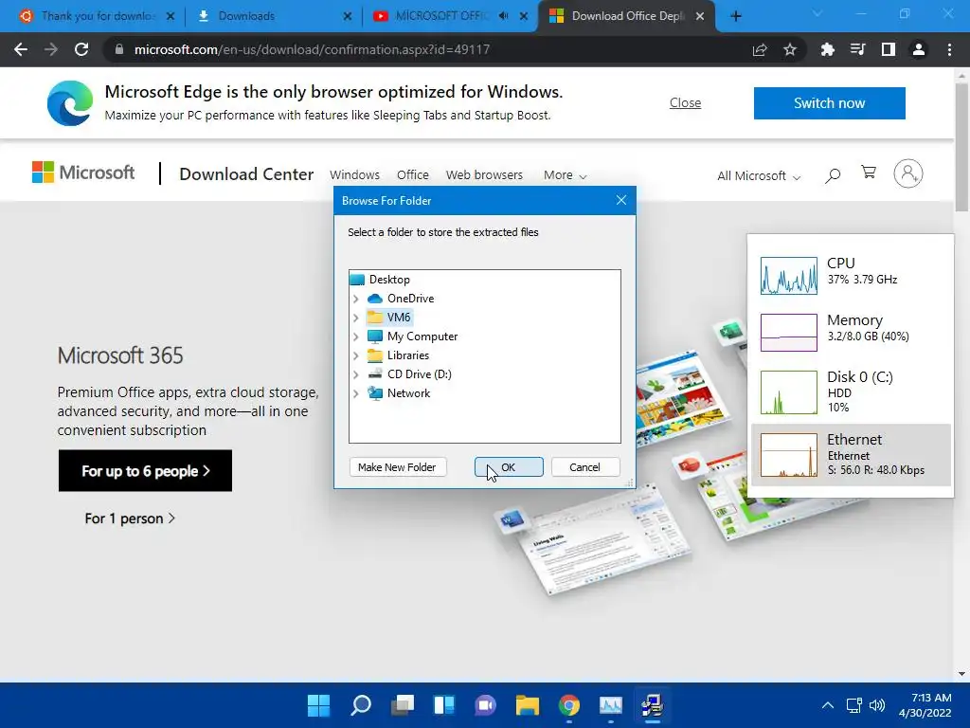The width and height of the screenshot is (970, 728).
Task: Click the volume tray icon
Action: 876,705
